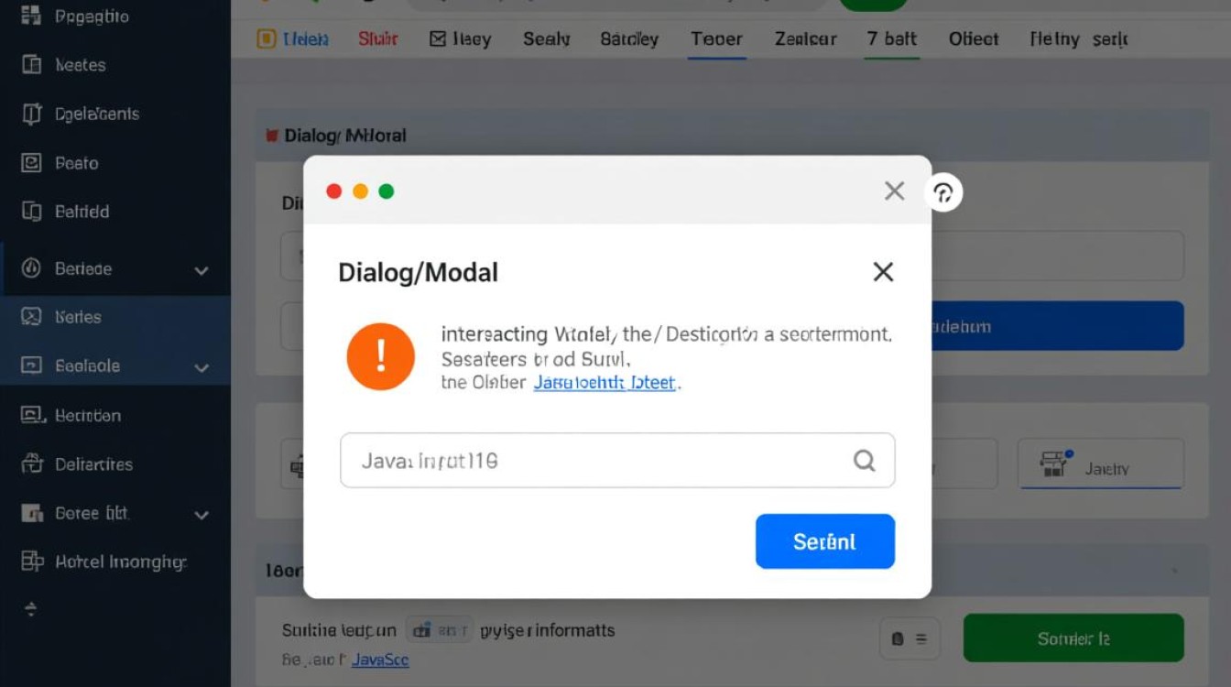Image resolution: width=1231 pixels, height=687 pixels.
Task: Expand the Bertece sidebar section
Action: (202, 270)
